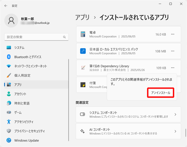
Task: Open システム settings
Action: click(36, 48)
